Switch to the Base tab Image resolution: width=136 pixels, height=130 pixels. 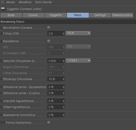tap(11, 15)
